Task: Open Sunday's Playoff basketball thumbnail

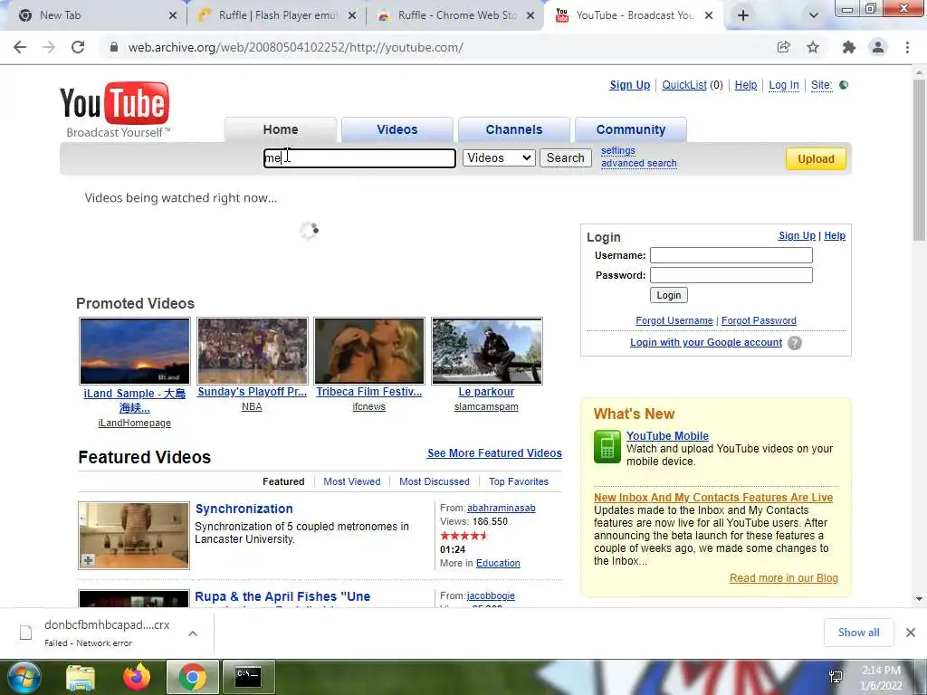Action: [x=253, y=351]
